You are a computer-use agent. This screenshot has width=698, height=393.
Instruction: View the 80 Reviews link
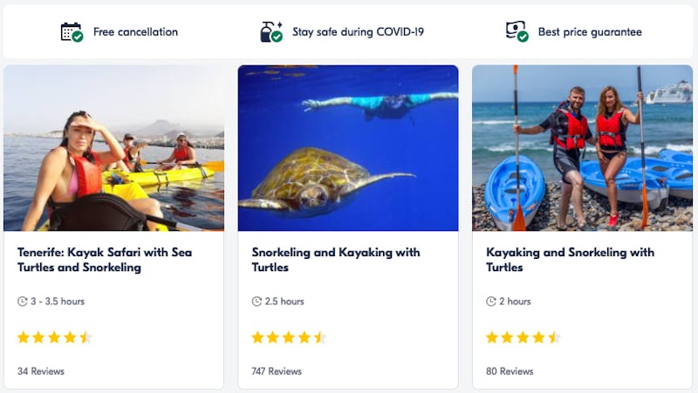510,371
